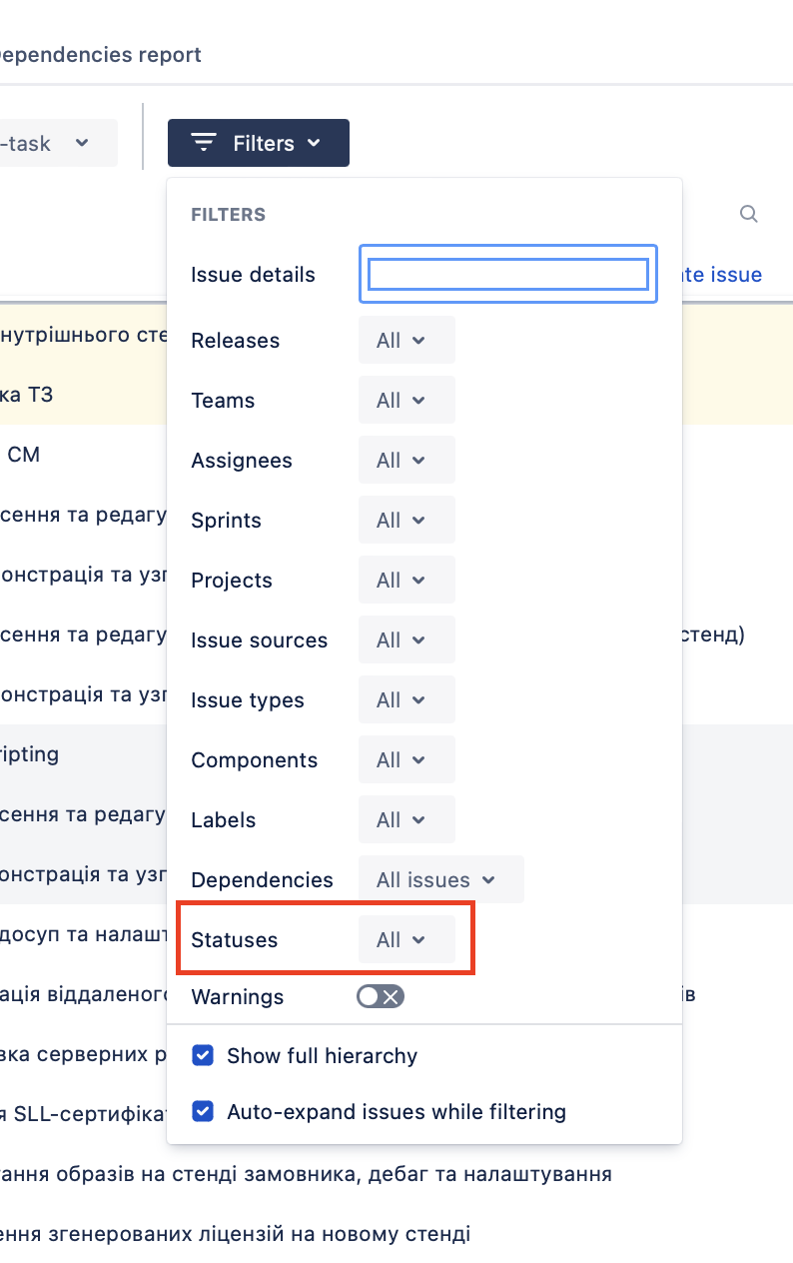The image size is (793, 1263).
Task: Open the Issue types dropdown
Action: point(406,699)
